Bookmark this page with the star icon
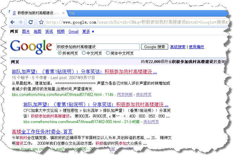Screen dimensions: 234x156 tap(42, 22)
